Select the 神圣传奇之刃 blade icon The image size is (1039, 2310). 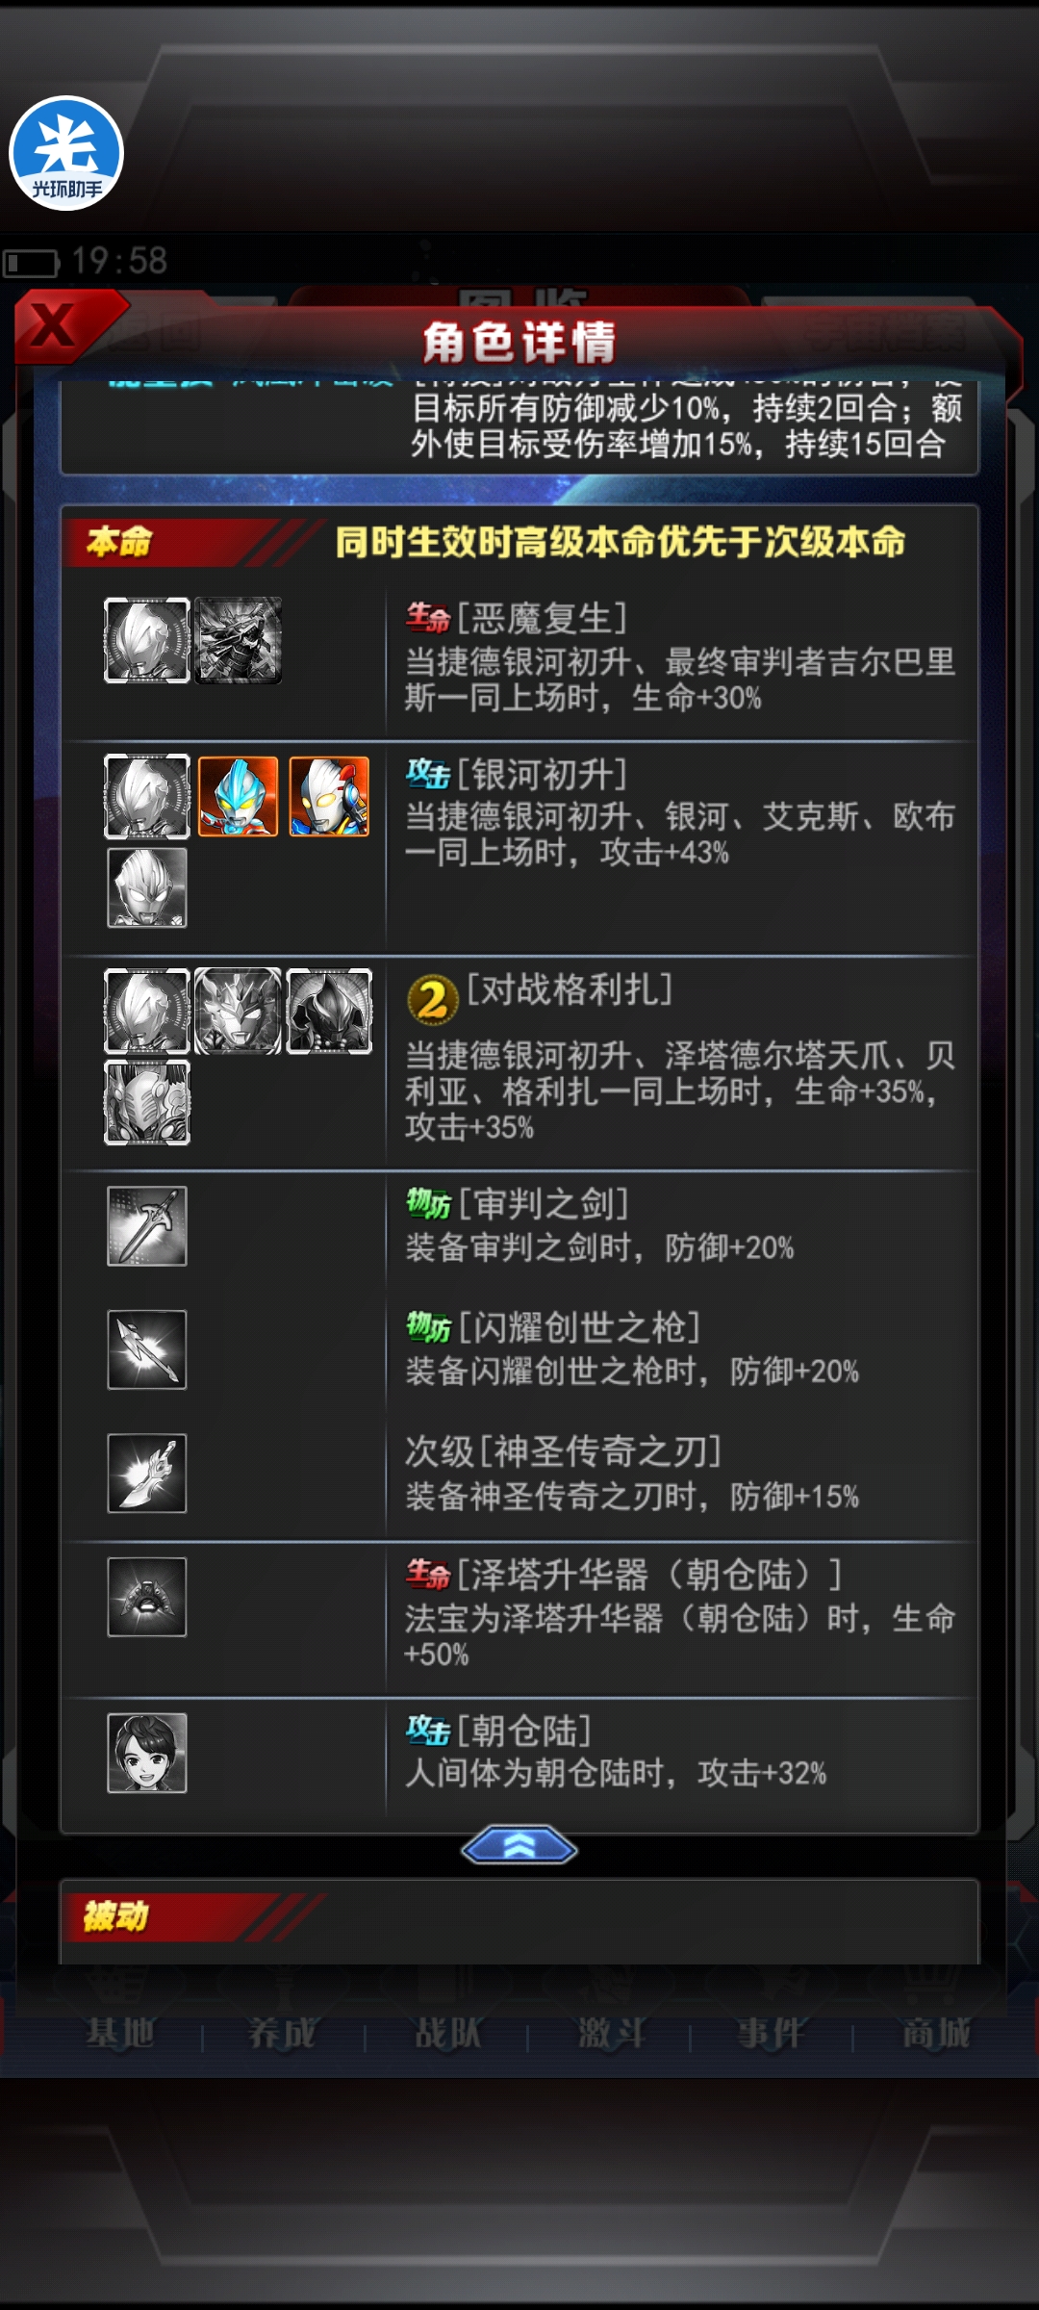click(x=147, y=1474)
